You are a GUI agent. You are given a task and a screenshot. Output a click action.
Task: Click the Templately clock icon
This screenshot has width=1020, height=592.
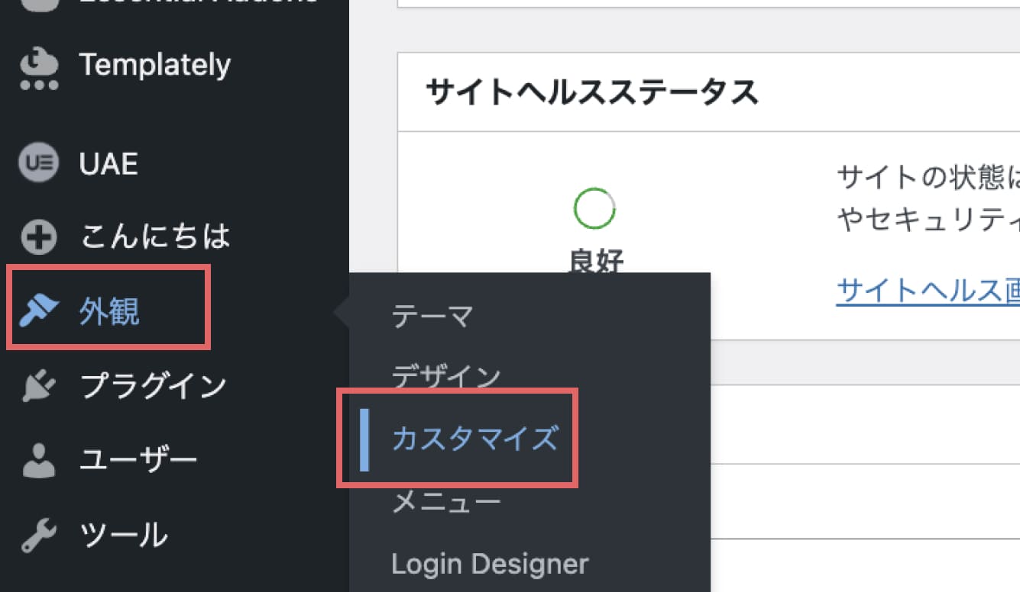38,65
